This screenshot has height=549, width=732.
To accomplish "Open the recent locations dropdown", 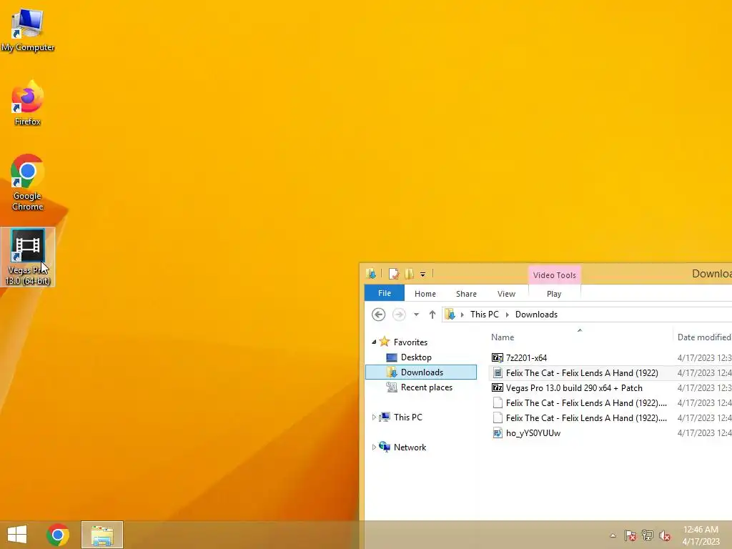I will tap(416, 315).
